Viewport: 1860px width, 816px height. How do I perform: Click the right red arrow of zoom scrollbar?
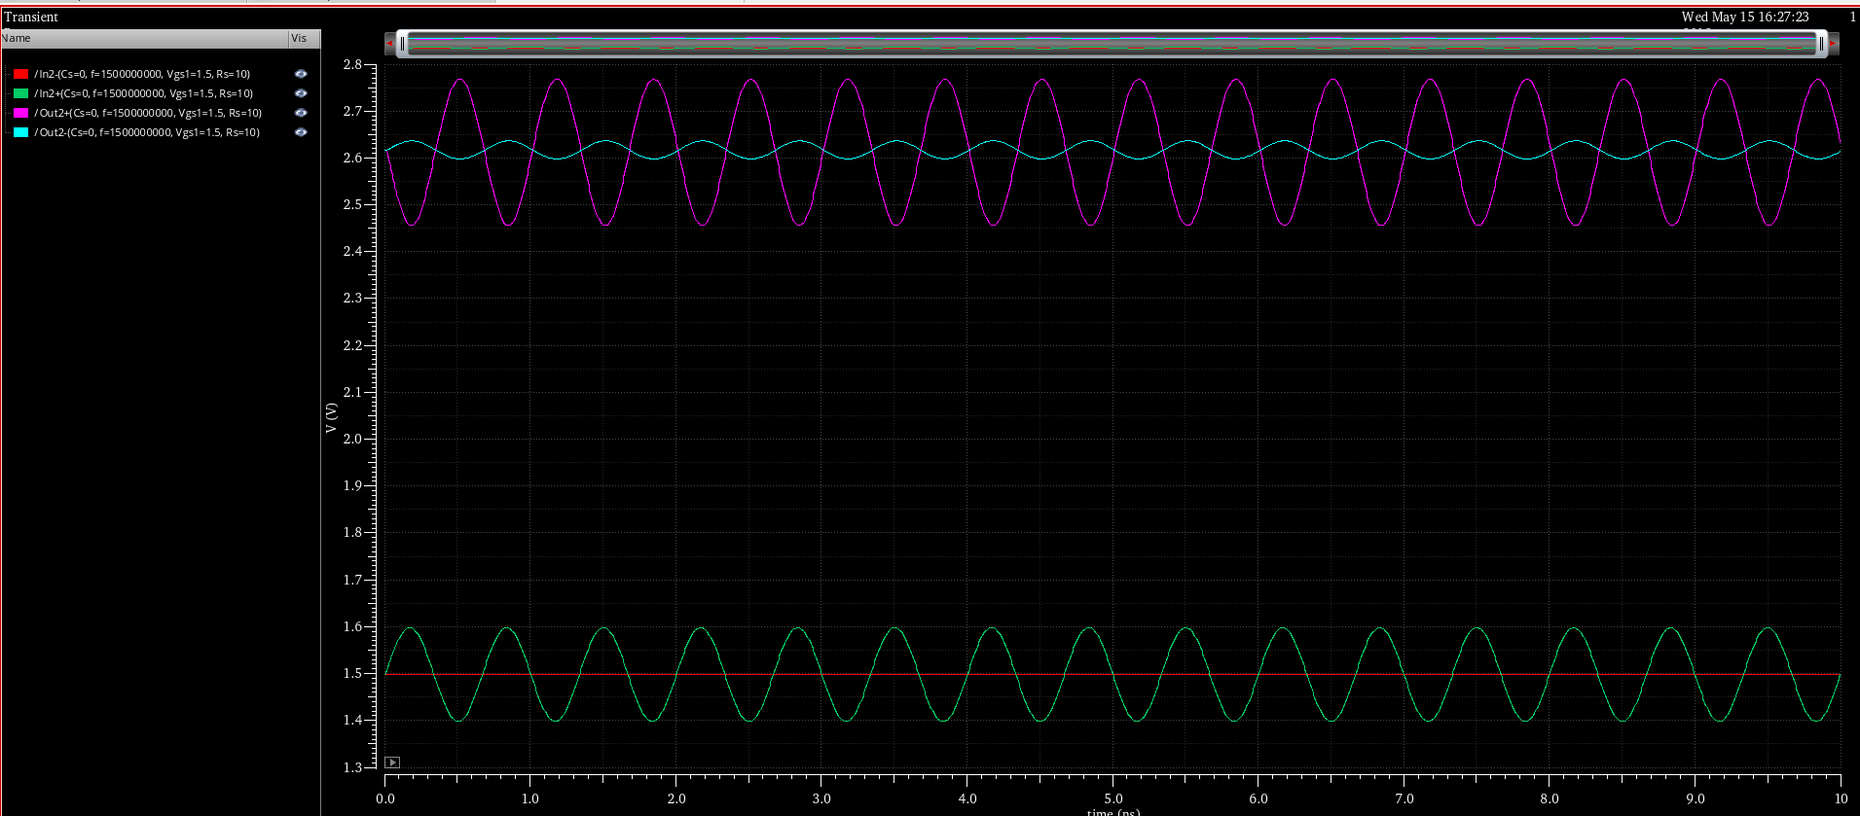[1834, 43]
